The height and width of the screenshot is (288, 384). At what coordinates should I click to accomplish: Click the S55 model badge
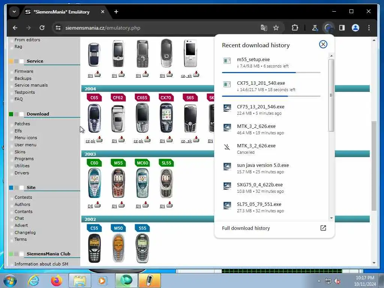142,228
